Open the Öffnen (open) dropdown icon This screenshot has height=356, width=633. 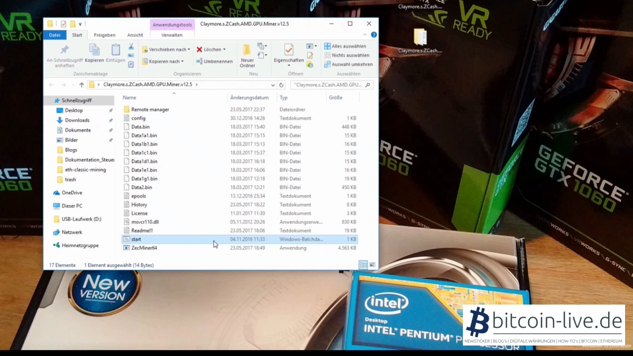[x=311, y=46]
